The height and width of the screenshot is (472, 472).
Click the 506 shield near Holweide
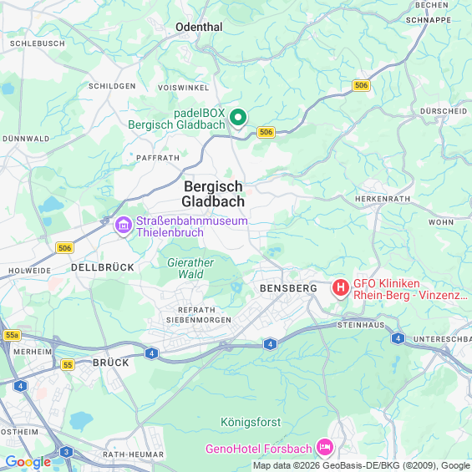coord(64,248)
